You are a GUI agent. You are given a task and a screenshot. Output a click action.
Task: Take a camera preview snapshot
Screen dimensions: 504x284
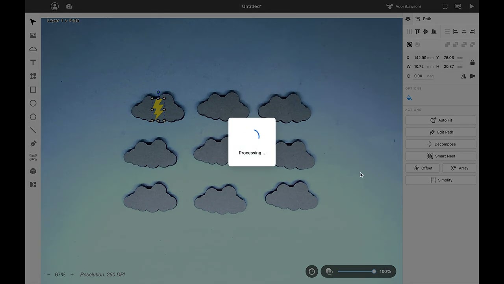pyautogui.click(x=69, y=6)
